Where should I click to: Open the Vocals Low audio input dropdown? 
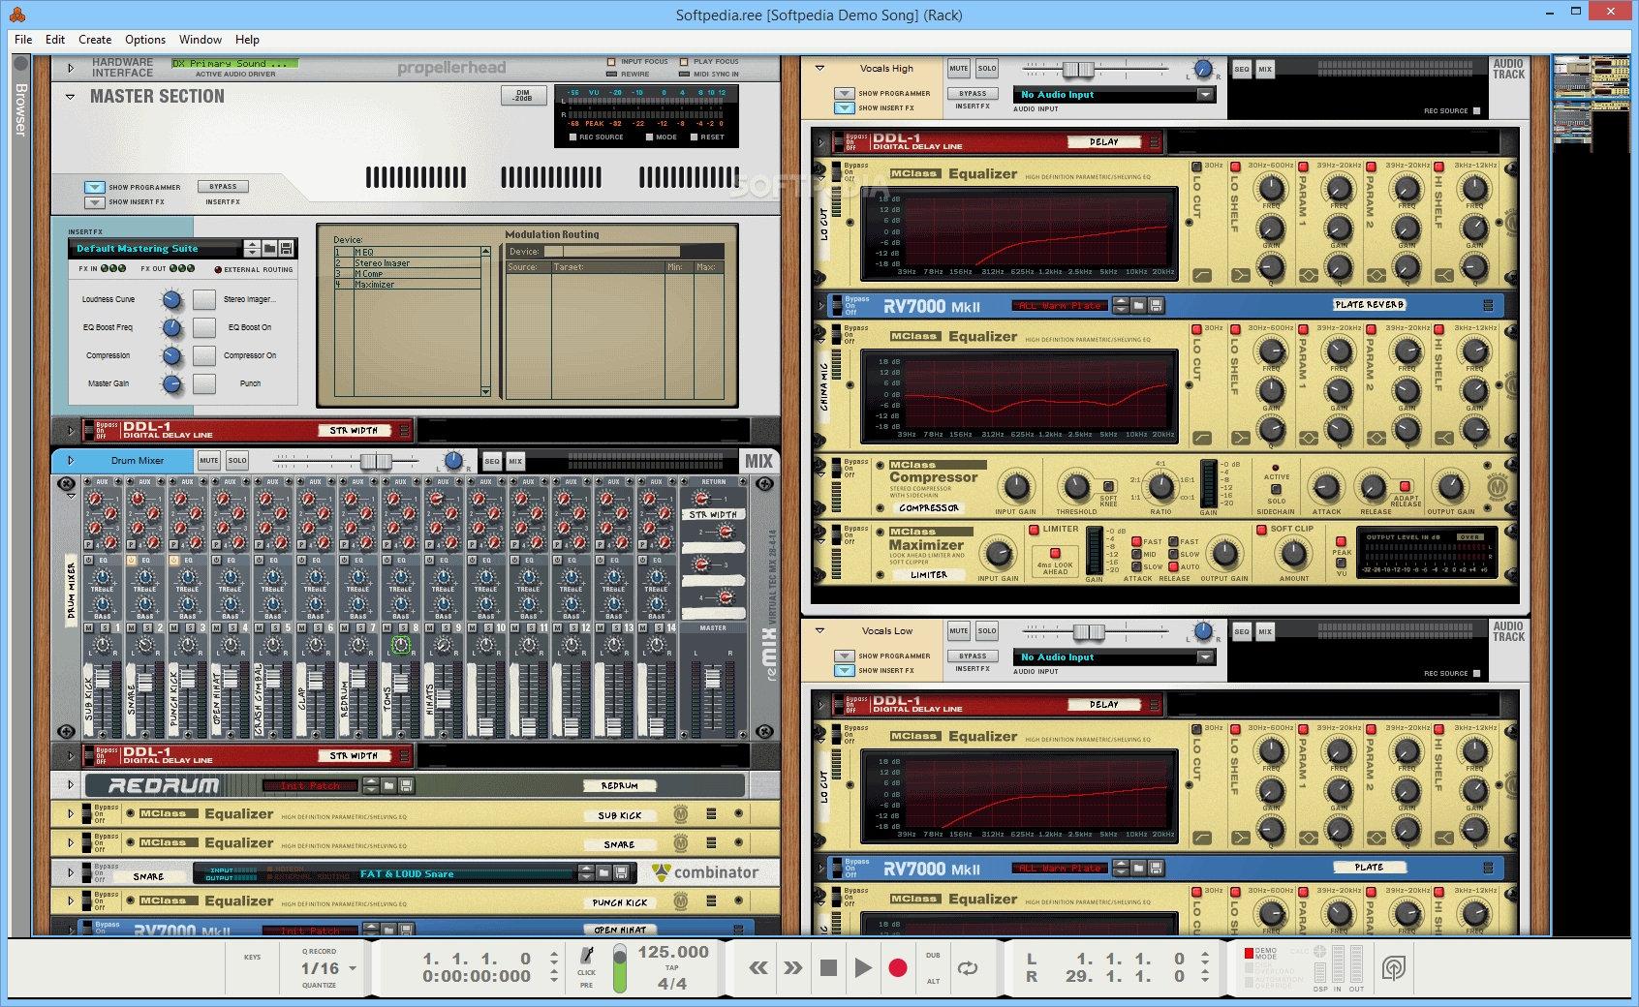pyautogui.click(x=1205, y=657)
